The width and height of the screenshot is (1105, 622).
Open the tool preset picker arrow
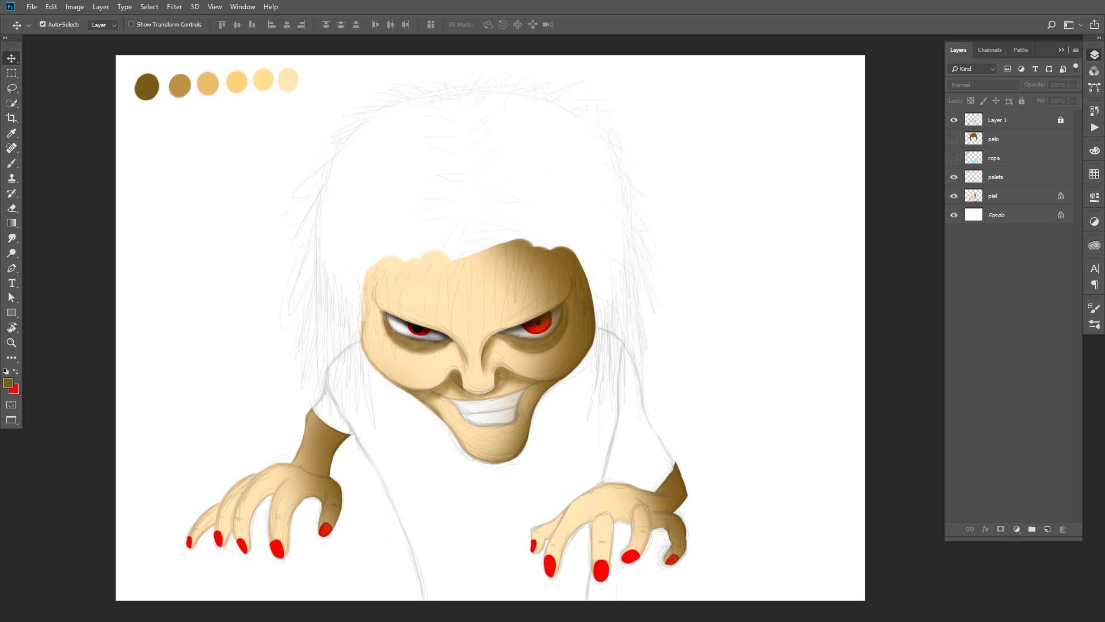[29, 25]
